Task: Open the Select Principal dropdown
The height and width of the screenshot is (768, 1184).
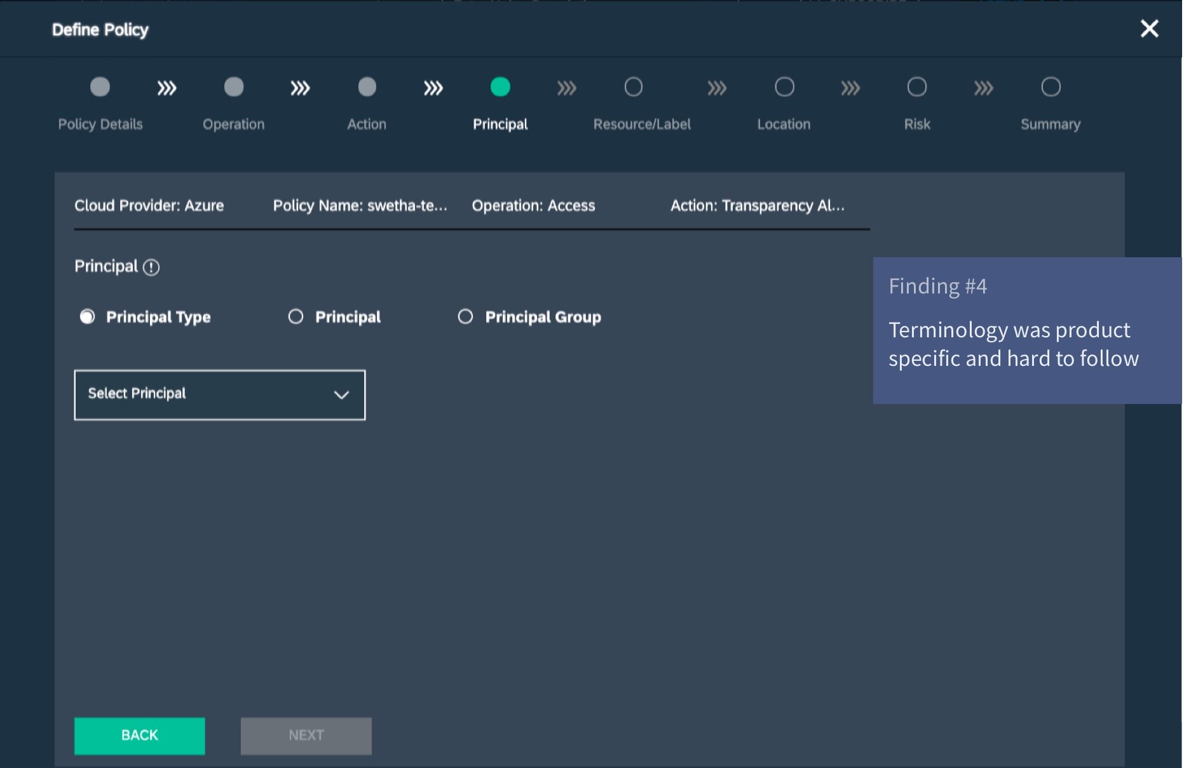Action: click(x=219, y=394)
